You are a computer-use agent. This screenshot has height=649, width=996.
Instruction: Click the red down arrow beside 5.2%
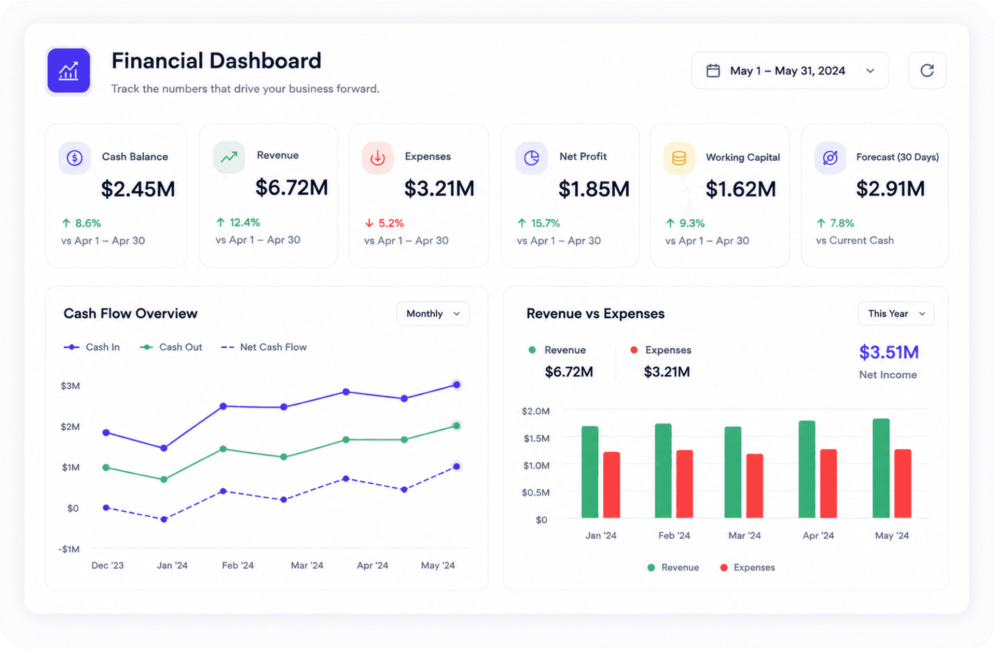point(369,223)
